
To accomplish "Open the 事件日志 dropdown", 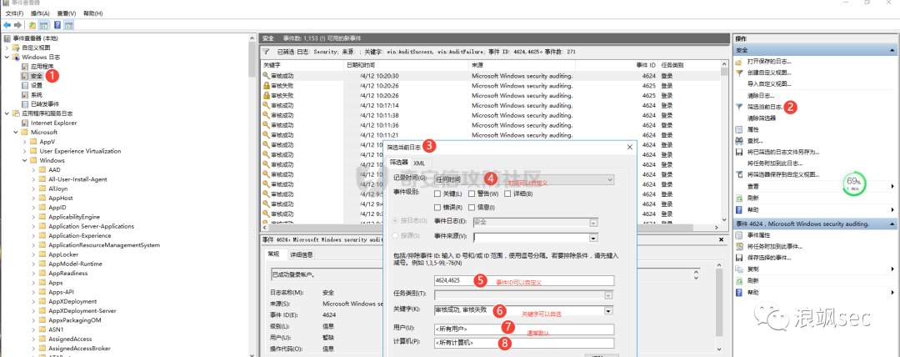I will coord(594,223).
